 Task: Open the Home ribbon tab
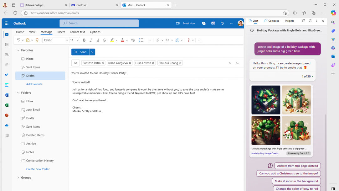20,32
